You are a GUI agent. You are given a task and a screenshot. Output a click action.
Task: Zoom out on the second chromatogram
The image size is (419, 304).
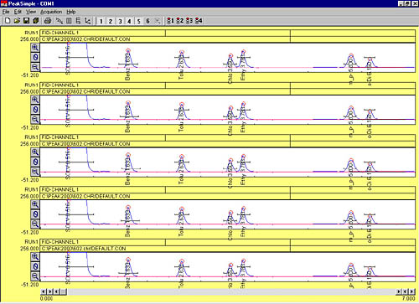35,120
